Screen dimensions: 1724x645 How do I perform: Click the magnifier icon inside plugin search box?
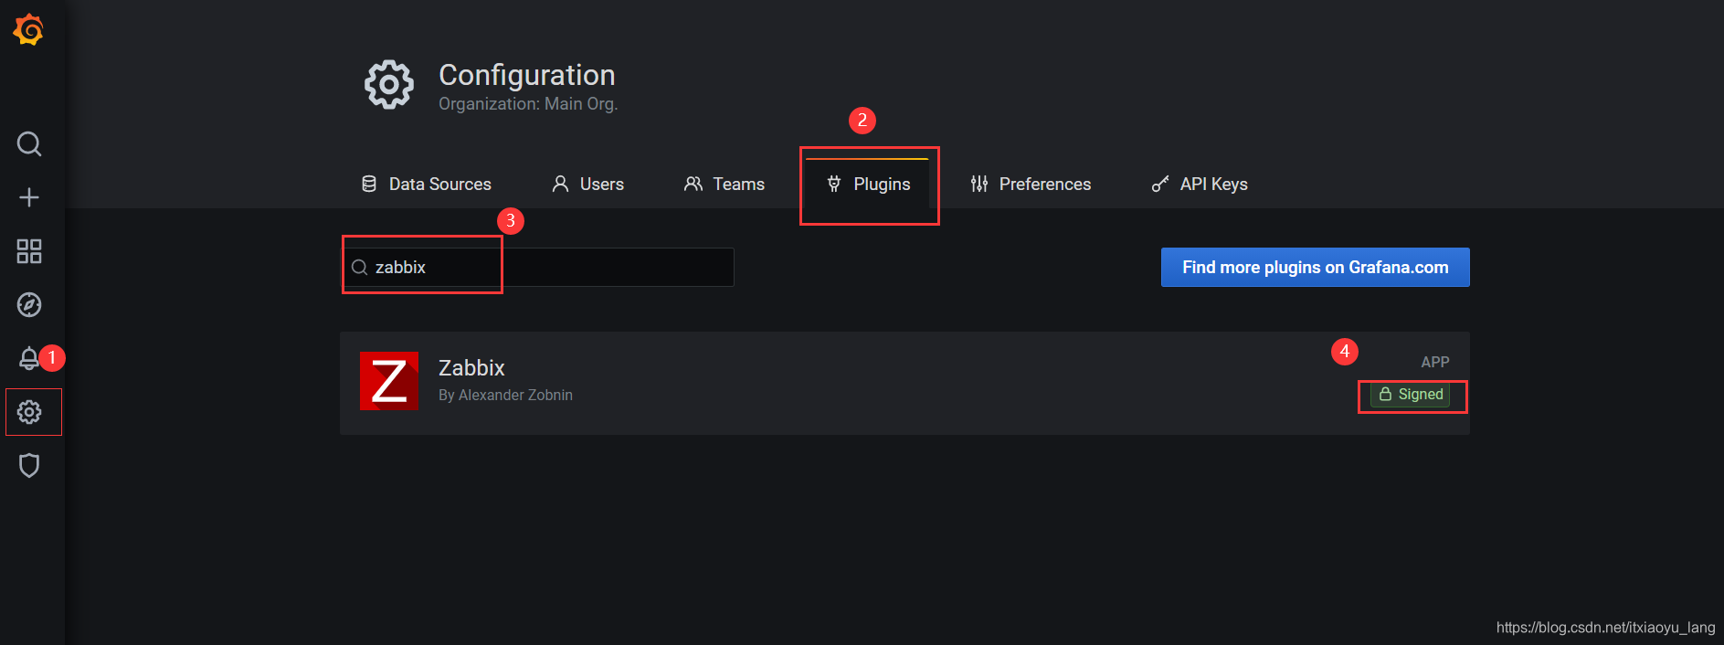click(x=360, y=267)
